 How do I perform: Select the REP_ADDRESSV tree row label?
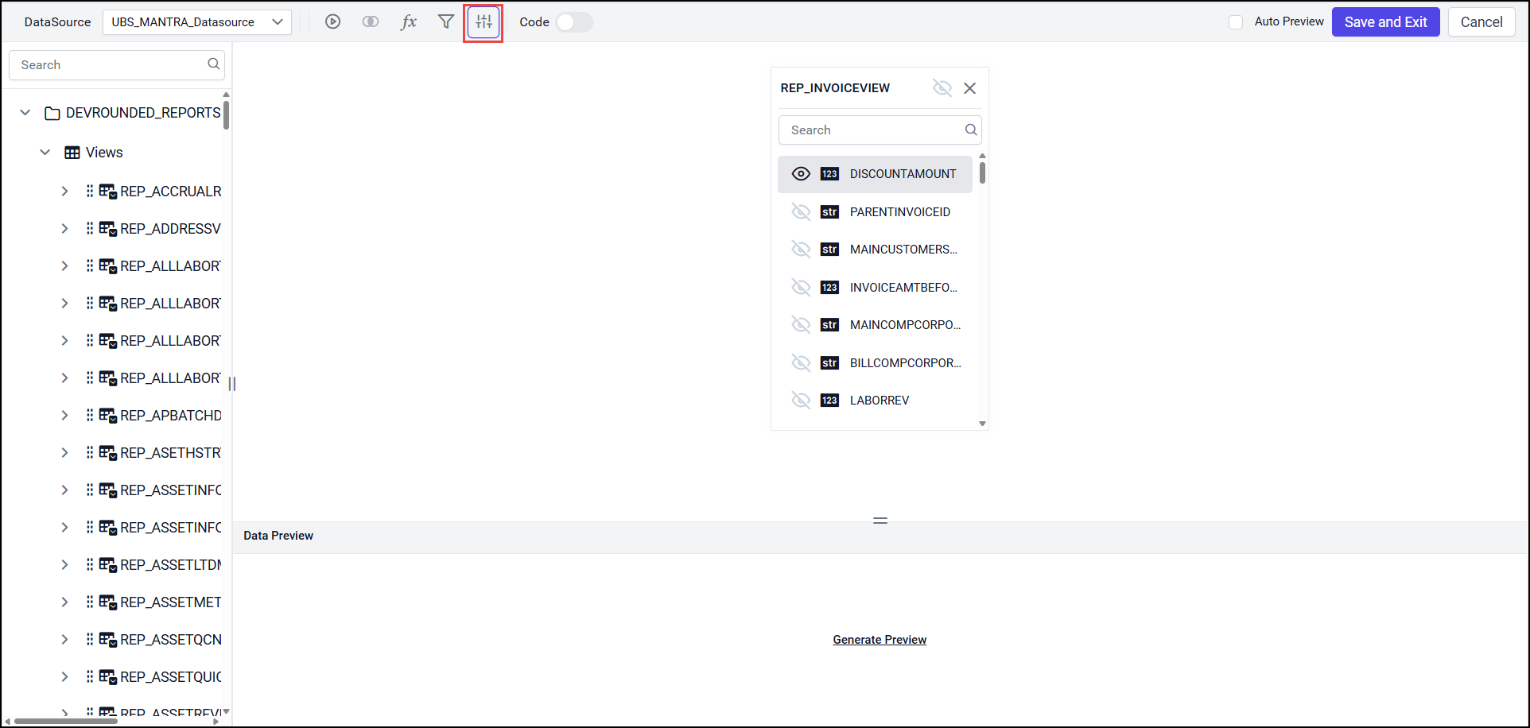tap(171, 229)
